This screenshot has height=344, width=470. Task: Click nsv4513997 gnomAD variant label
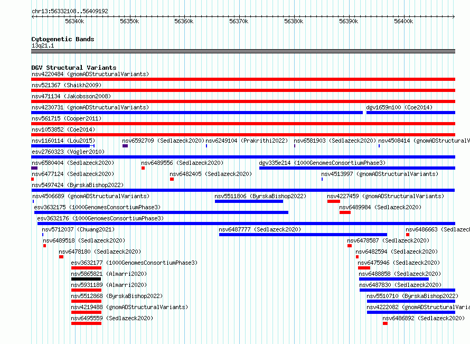380,174
